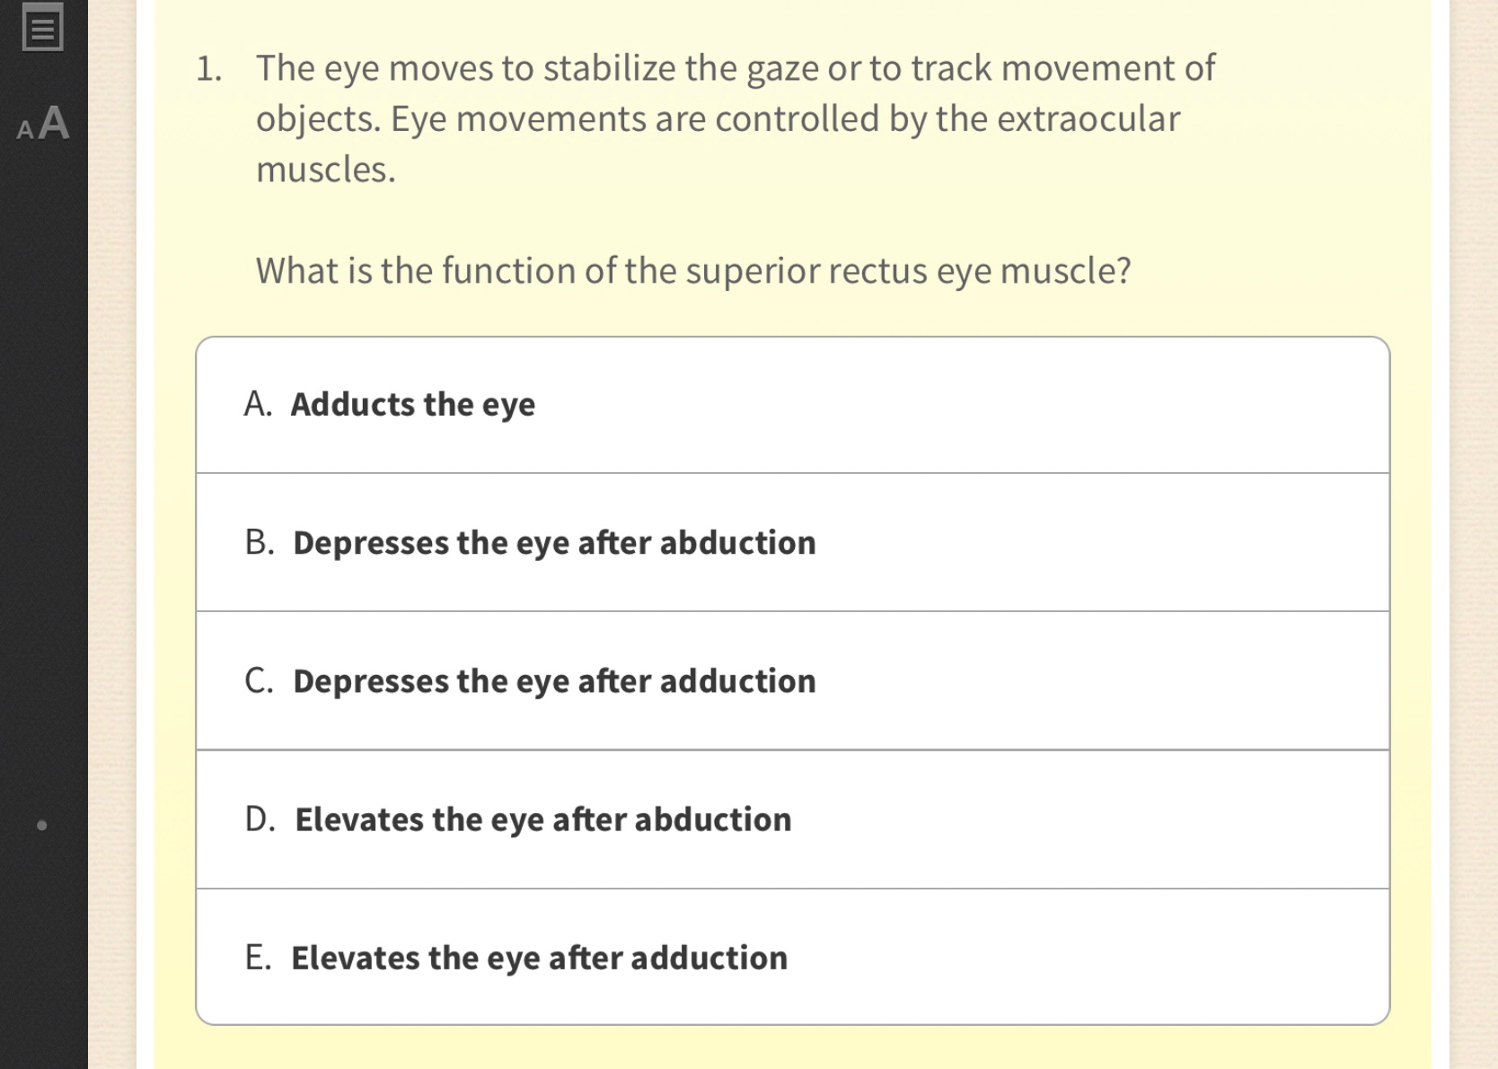The width and height of the screenshot is (1498, 1069).
Task: Click the question number 1 marker
Action: coord(208,69)
